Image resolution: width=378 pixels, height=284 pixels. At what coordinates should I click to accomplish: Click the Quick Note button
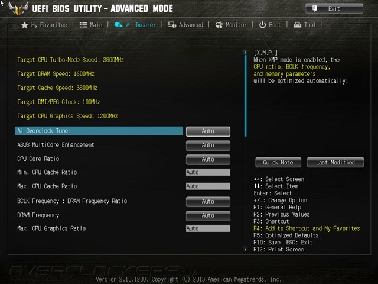[x=278, y=162]
